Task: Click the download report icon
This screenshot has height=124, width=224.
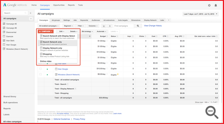Action: (110, 26)
